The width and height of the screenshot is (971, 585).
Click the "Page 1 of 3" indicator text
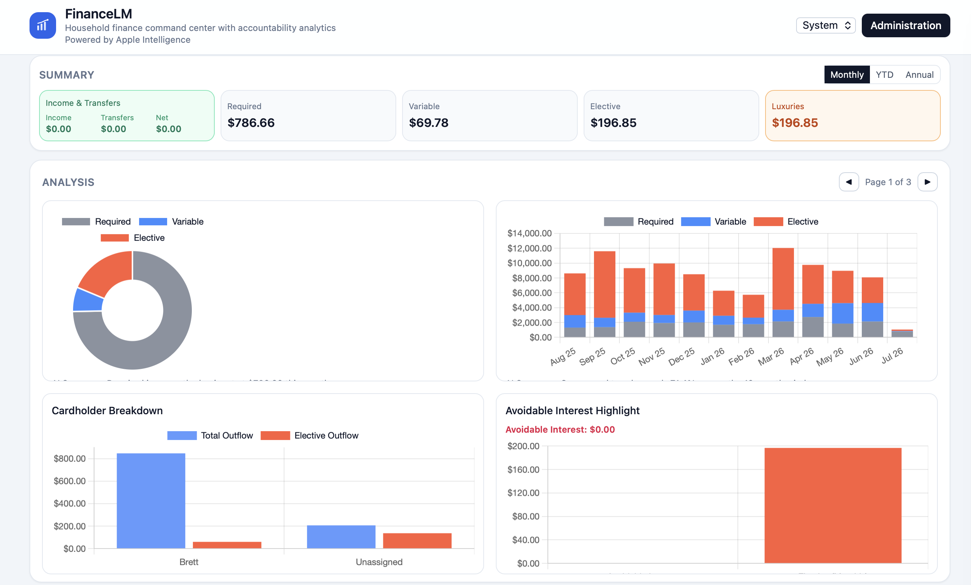[888, 182]
